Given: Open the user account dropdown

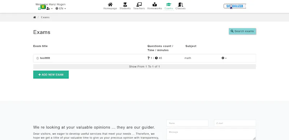Looking at the screenshot, I should (x=49, y=8).
